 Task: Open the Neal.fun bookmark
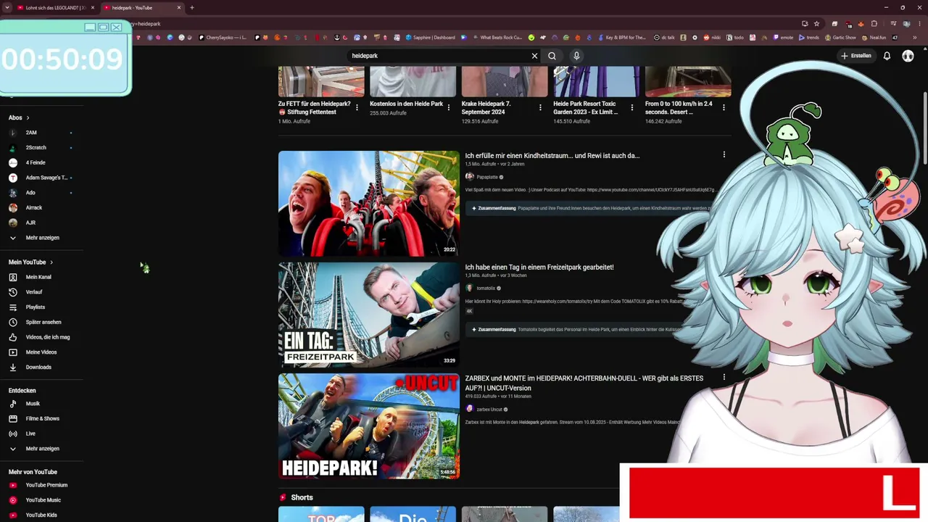click(x=874, y=38)
